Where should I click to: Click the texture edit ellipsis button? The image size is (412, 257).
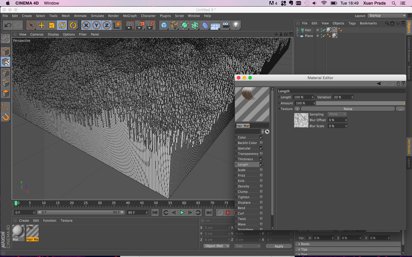[x=401, y=109]
